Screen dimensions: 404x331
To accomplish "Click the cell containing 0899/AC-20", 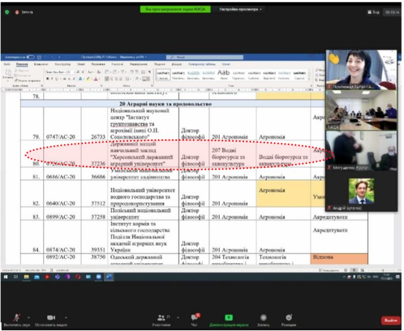I will click(x=62, y=214).
